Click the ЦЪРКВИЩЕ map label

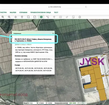coord(67,42)
